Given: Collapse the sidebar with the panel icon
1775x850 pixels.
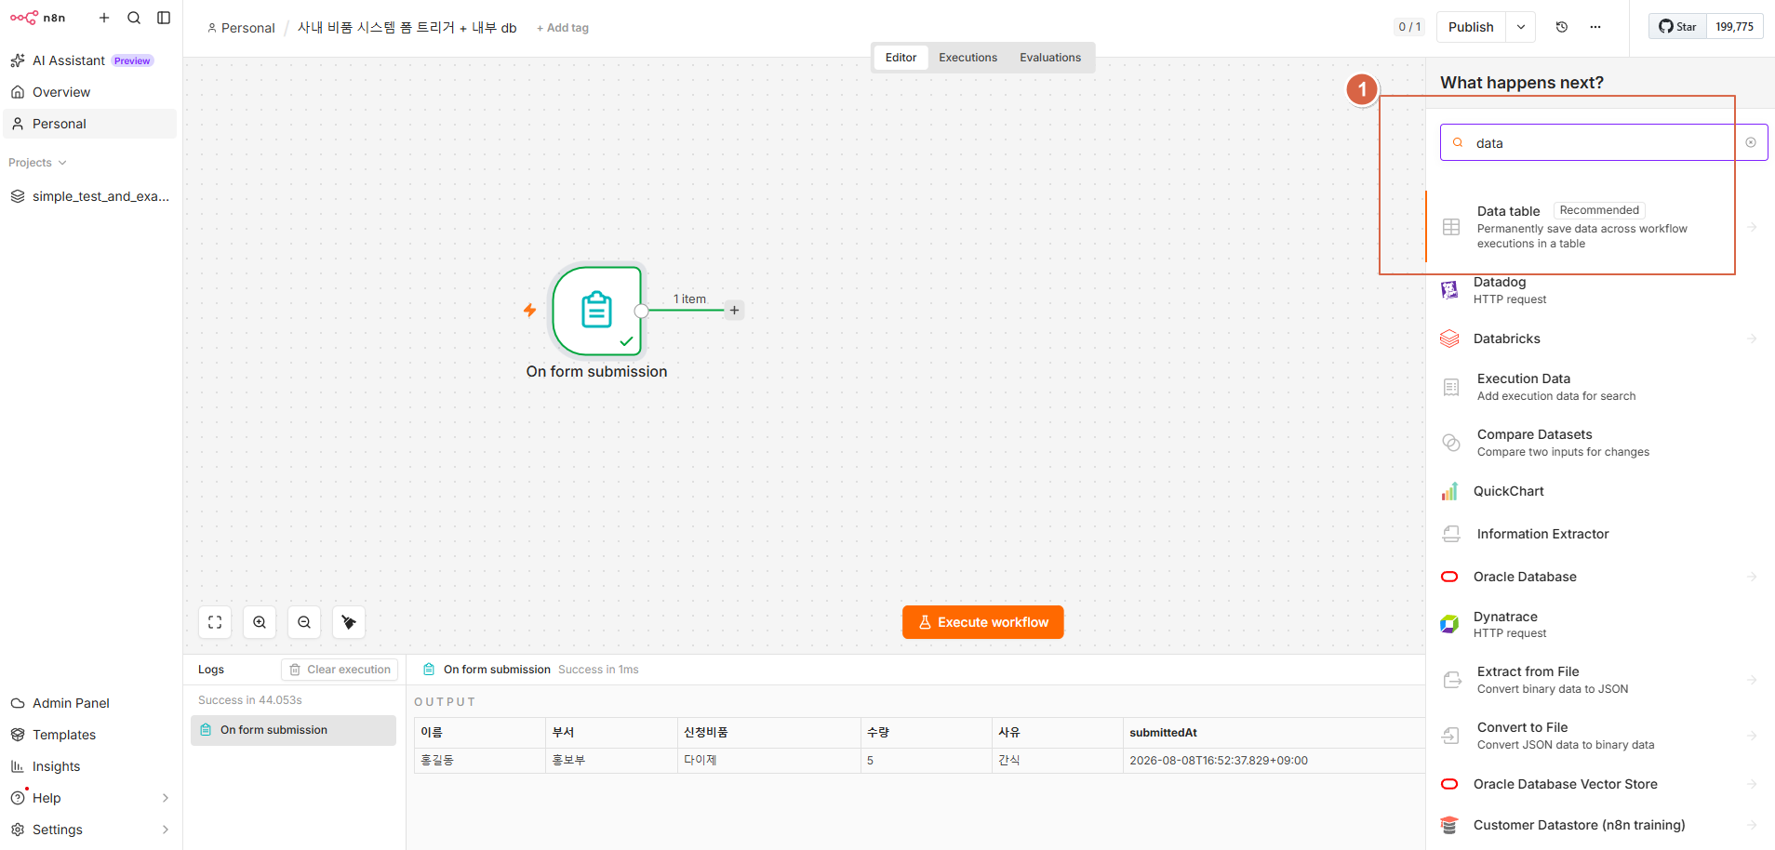Looking at the screenshot, I should click(x=164, y=18).
